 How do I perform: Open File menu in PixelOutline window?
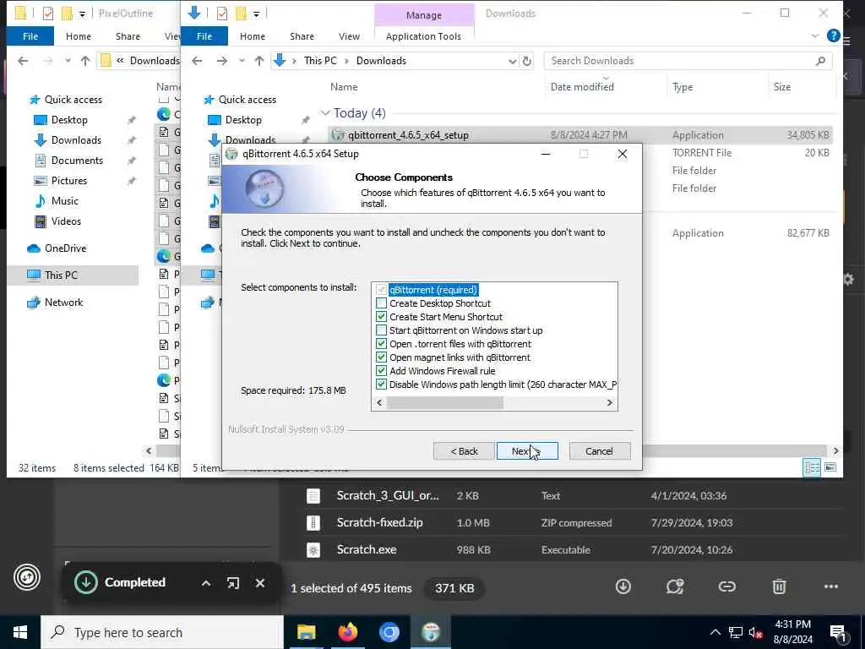click(30, 35)
